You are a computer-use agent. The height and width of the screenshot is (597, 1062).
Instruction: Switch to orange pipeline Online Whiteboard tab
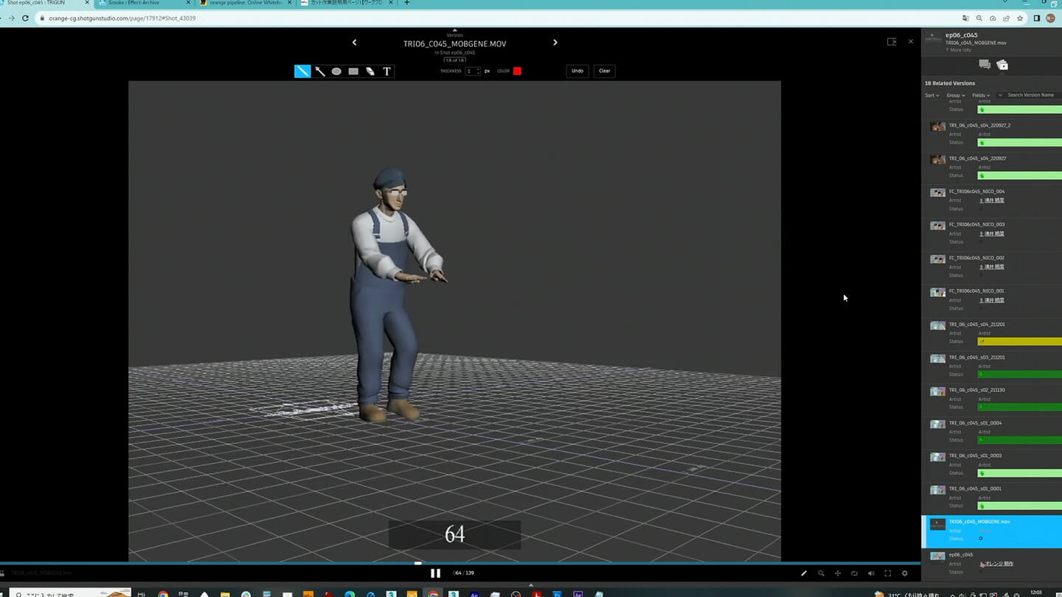(x=246, y=4)
